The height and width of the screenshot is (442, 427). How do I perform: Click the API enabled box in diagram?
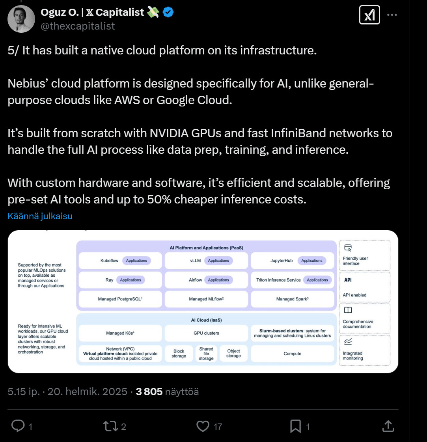pyautogui.click(x=364, y=287)
